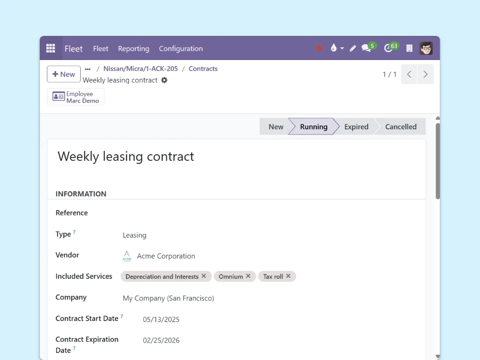The height and width of the screenshot is (360, 480).
Task: Click the New button to create a contract
Action: point(63,74)
